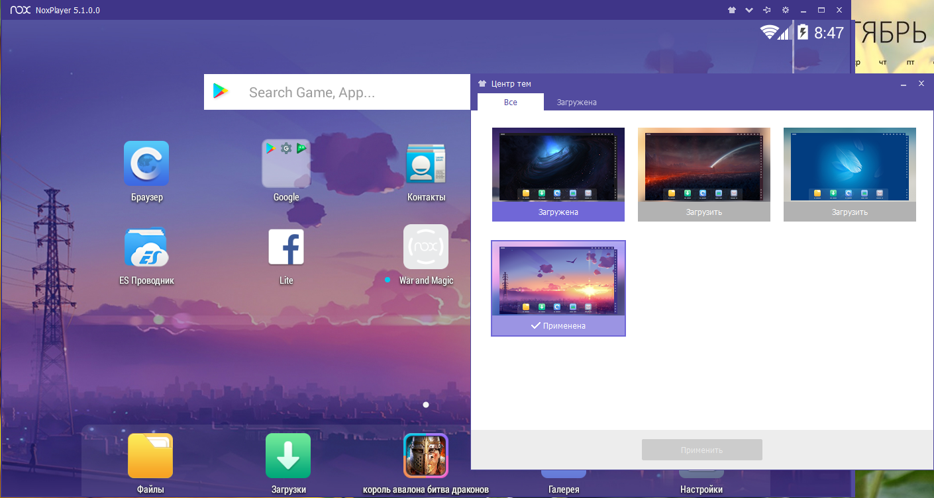Click Загрузить under the blue feather theme
Image resolution: width=934 pixels, height=498 pixels.
coord(849,212)
